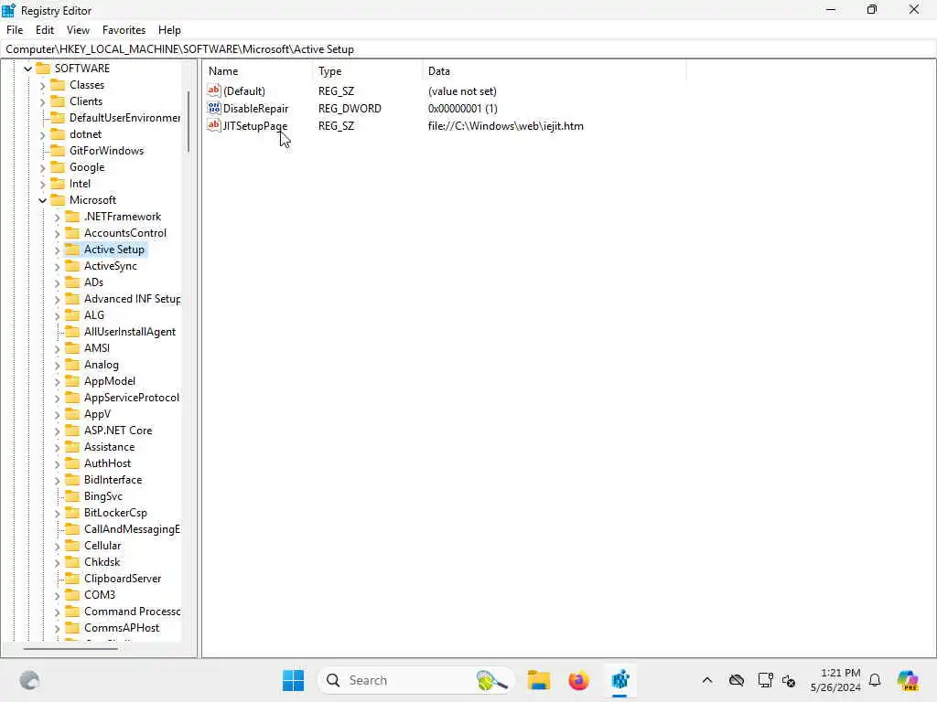Select the COM3 folder icon
Image resolution: width=937 pixels, height=702 pixels.
tap(72, 594)
